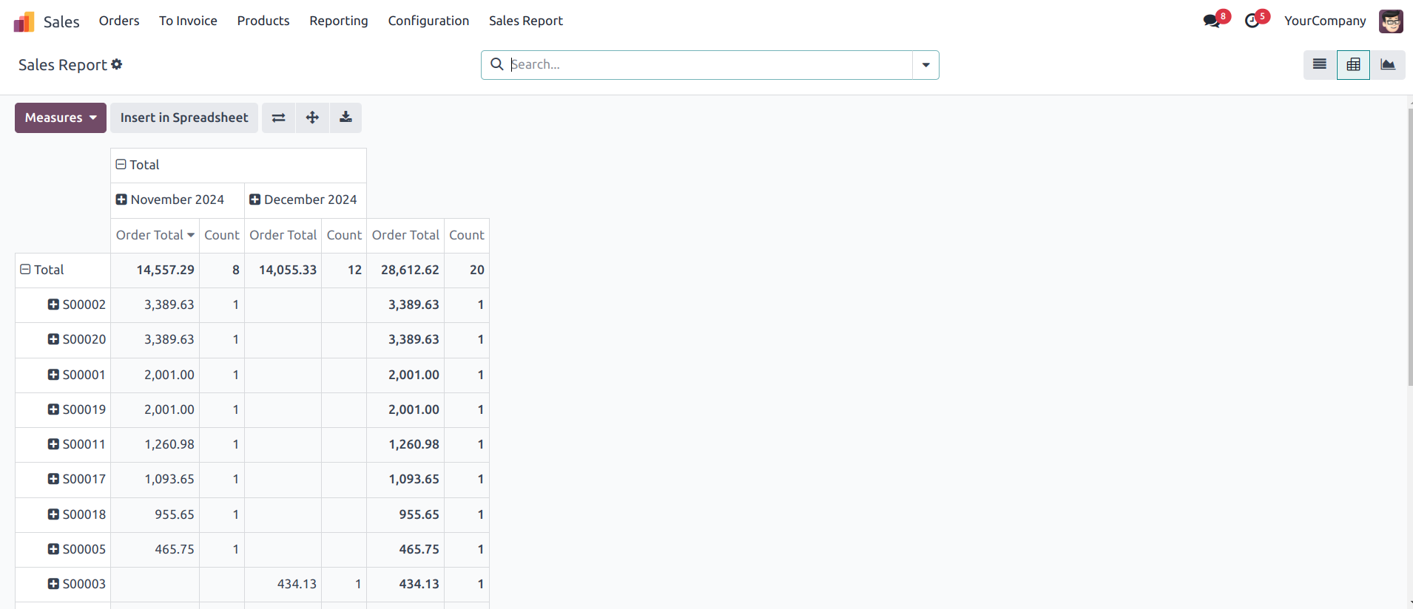Expand the November 2024 column

coord(122,200)
